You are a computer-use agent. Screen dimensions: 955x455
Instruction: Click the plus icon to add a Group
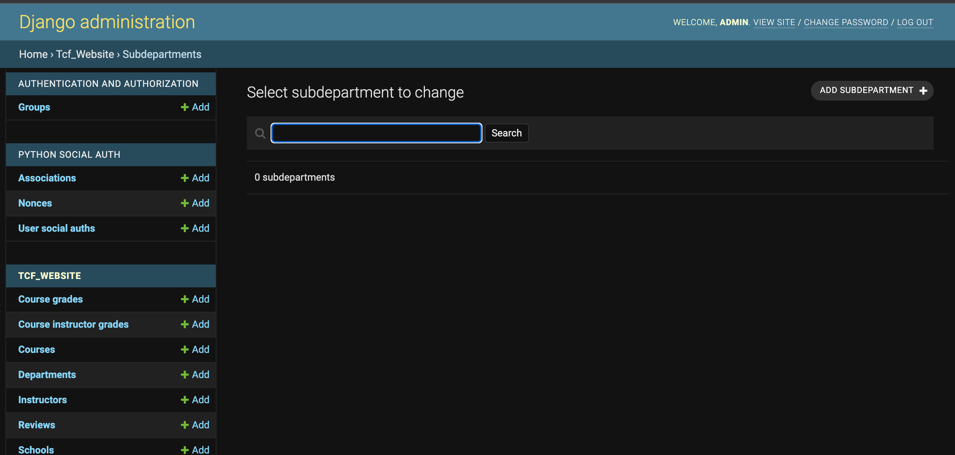coord(184,107)
